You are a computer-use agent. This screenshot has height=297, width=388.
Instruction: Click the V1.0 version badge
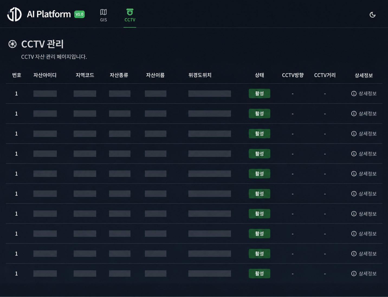pos(79,14)
